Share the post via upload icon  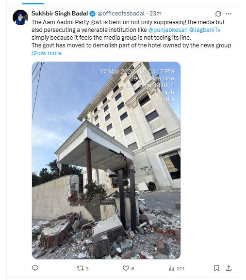[x=229, y=268]
